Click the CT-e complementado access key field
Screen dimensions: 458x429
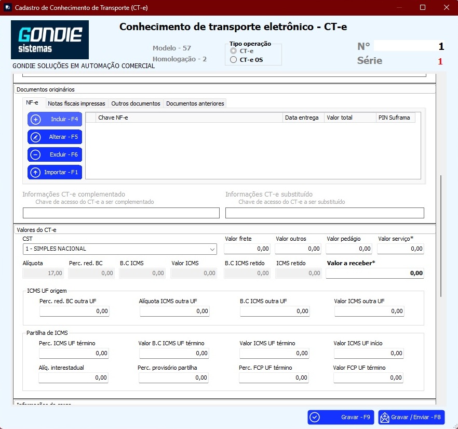[x=121, y=213]
